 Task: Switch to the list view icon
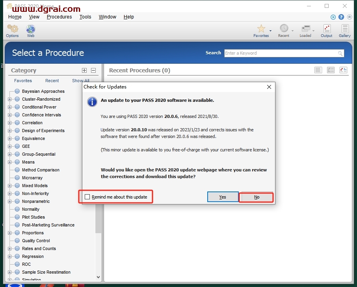(318, 70)
